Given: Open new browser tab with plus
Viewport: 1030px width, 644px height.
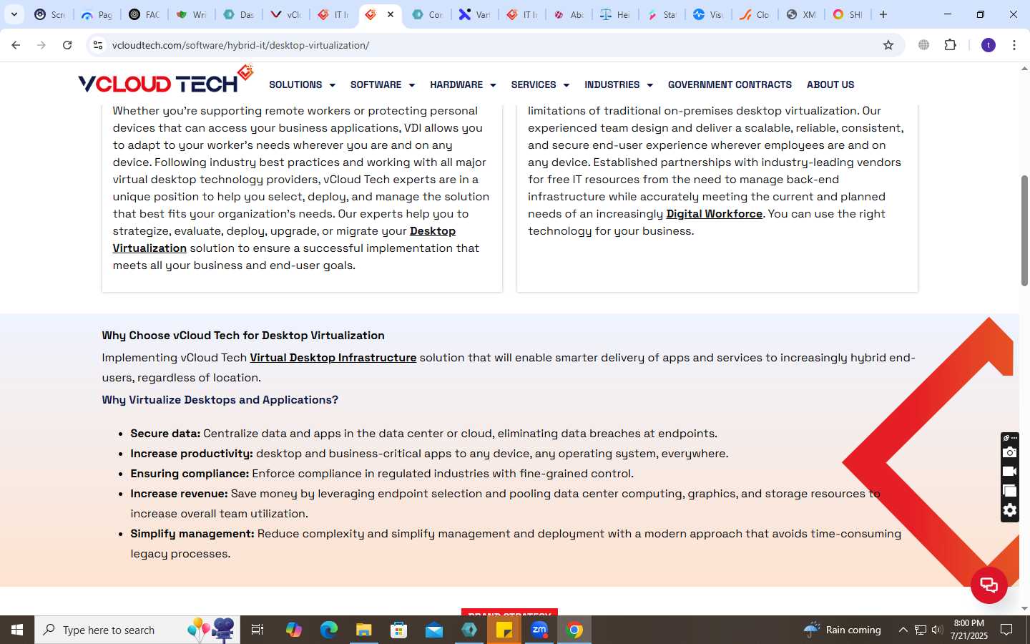Looking at the screenshot, I should coord(883,14).
